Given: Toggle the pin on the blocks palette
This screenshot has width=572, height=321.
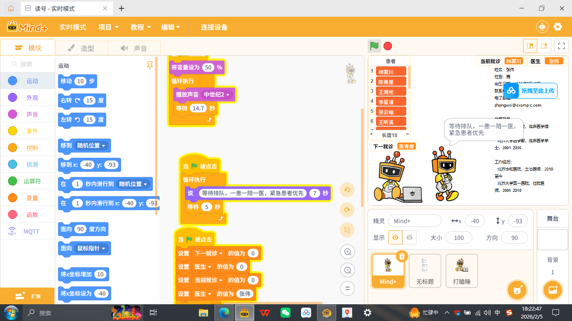Looking at the screenshot, I should [149, 65].
